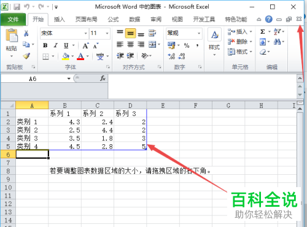Expand the Name Box dropdown
The image size is (307, 227).
(69, 79)
